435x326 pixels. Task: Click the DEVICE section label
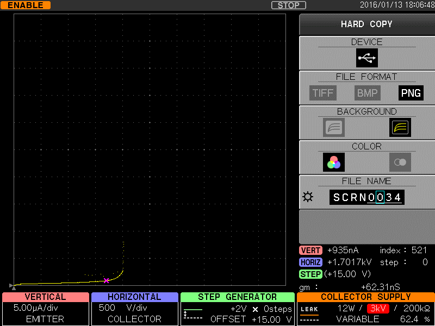point(366,42)
